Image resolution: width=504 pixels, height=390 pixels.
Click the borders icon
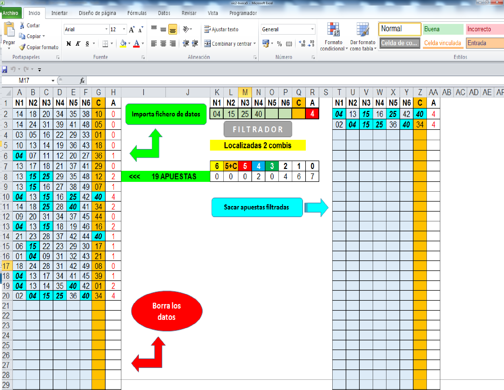tap(105, 44)
